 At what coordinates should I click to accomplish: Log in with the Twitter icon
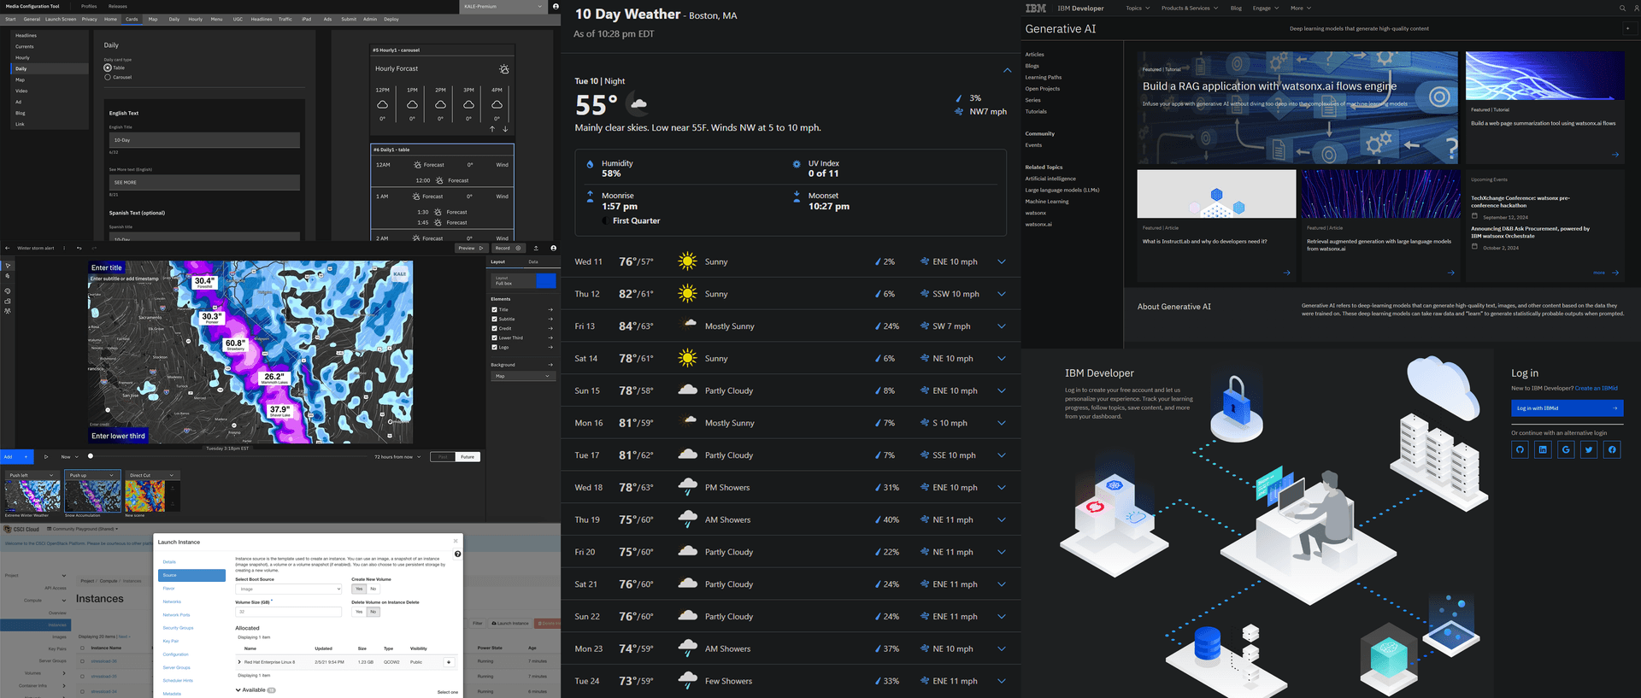click(x=1589, y=449)
